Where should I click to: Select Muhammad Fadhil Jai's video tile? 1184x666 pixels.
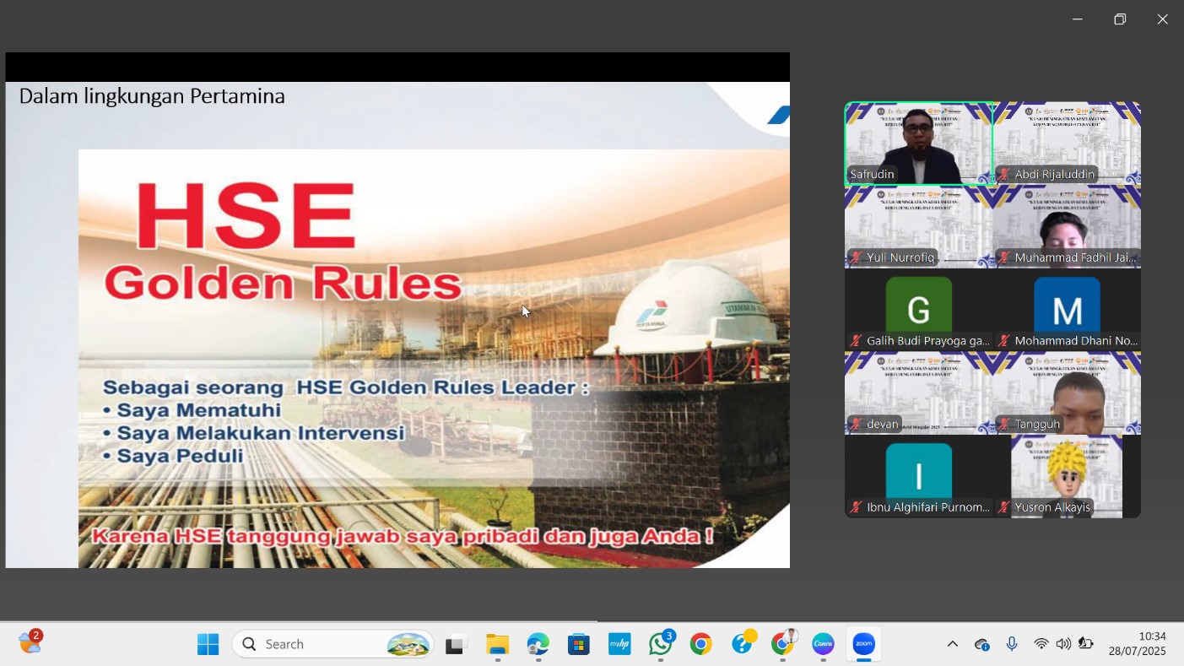point(1067,226)
